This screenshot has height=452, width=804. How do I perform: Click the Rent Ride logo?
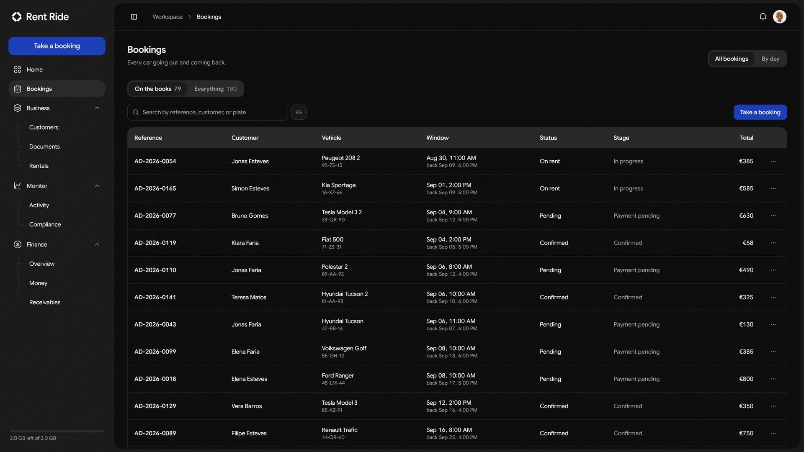(40, 17)
